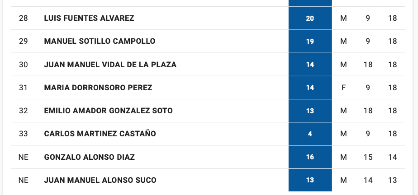Select Maria Dorronsoro's blue score 14
This screenshot has width=418, height=195.
(x=310, y=88)
